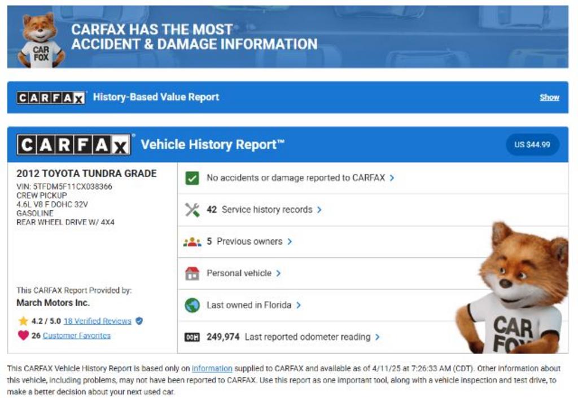This screenshot has width=578, height=398.
Task: Click the pink heart favorites icon
Action: (x=23, y=335)
